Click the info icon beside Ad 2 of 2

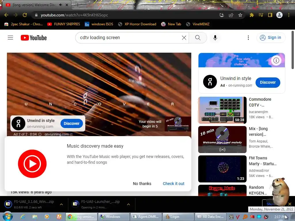tap(40, 134)
